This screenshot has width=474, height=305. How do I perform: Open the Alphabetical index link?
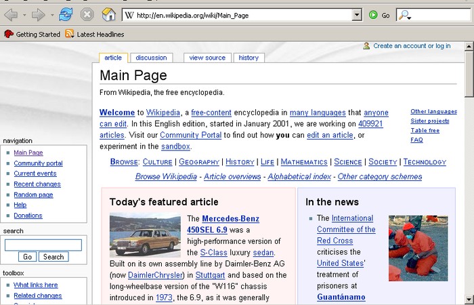pos(299,176)
